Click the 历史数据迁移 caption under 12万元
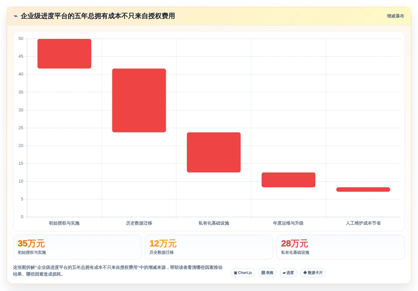 (162, 252)
